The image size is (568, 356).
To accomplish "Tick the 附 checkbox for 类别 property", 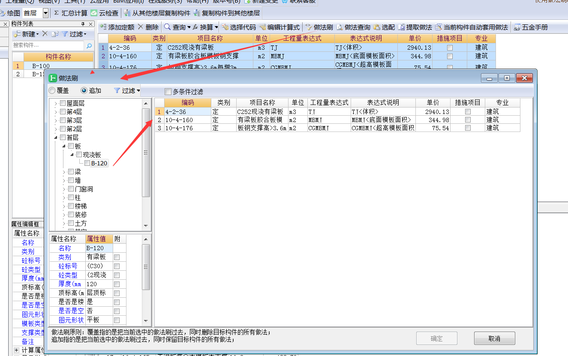I will (117, 257).
